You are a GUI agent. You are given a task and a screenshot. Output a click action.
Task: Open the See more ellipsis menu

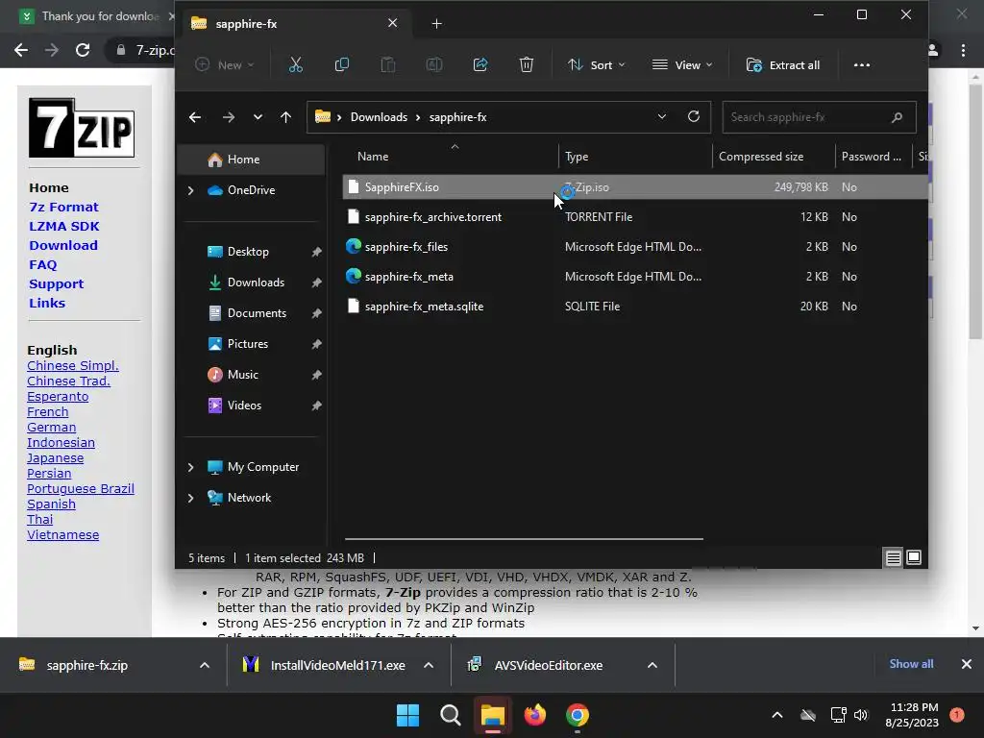(x=862, y=64)
